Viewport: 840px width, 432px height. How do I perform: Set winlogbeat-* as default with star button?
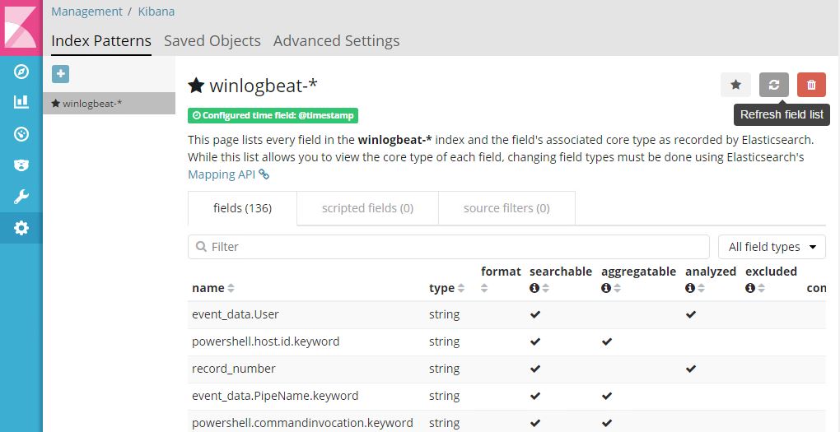(x=735, y=84)
